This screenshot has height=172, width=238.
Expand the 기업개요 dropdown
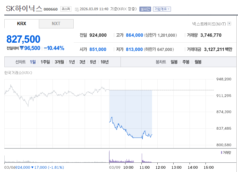click(x=162, y=9)
